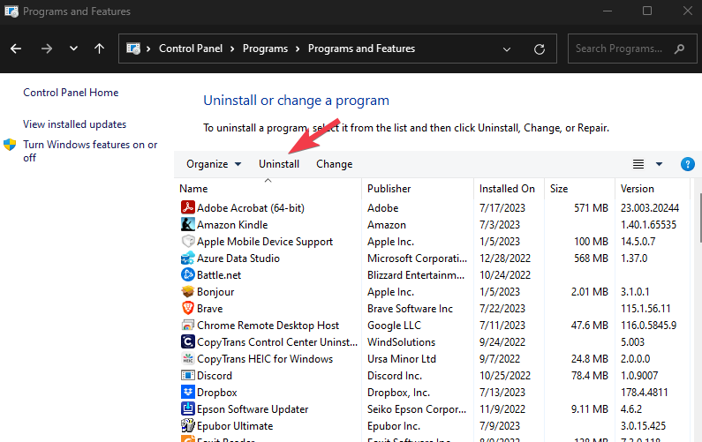702x442 pixels.
Task: Click the Adobe Acrobat (64-bit) program icon
Action: point(187,207)
